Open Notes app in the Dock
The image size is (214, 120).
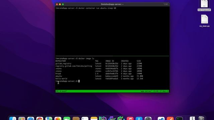[x=94, y=118]
